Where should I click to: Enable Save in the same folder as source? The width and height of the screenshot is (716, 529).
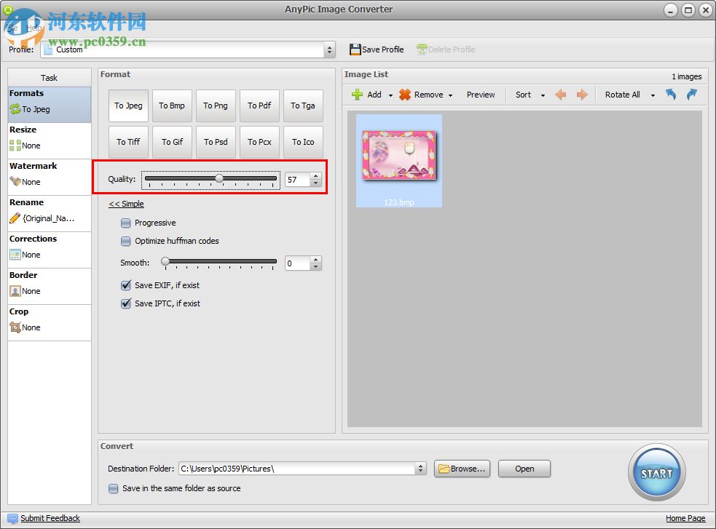tap(114, 489)
